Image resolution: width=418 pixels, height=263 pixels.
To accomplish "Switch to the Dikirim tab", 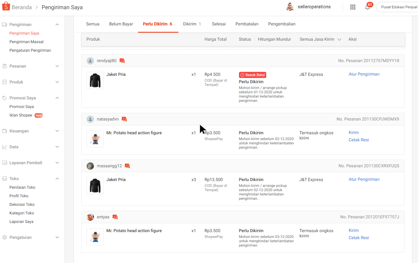I will [x=192, y=24].
